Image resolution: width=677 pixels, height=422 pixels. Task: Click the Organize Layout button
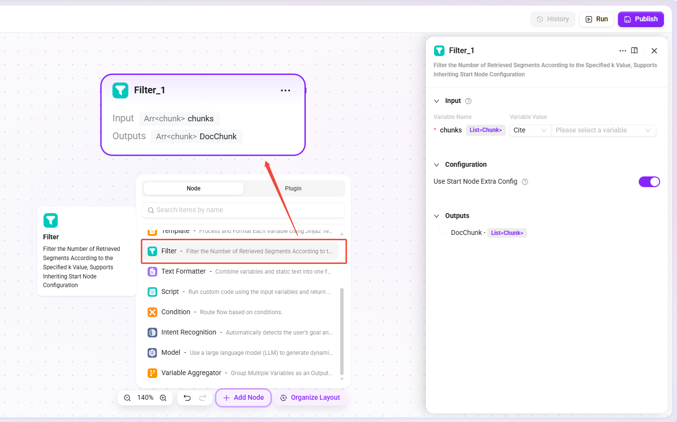point(310,398)
